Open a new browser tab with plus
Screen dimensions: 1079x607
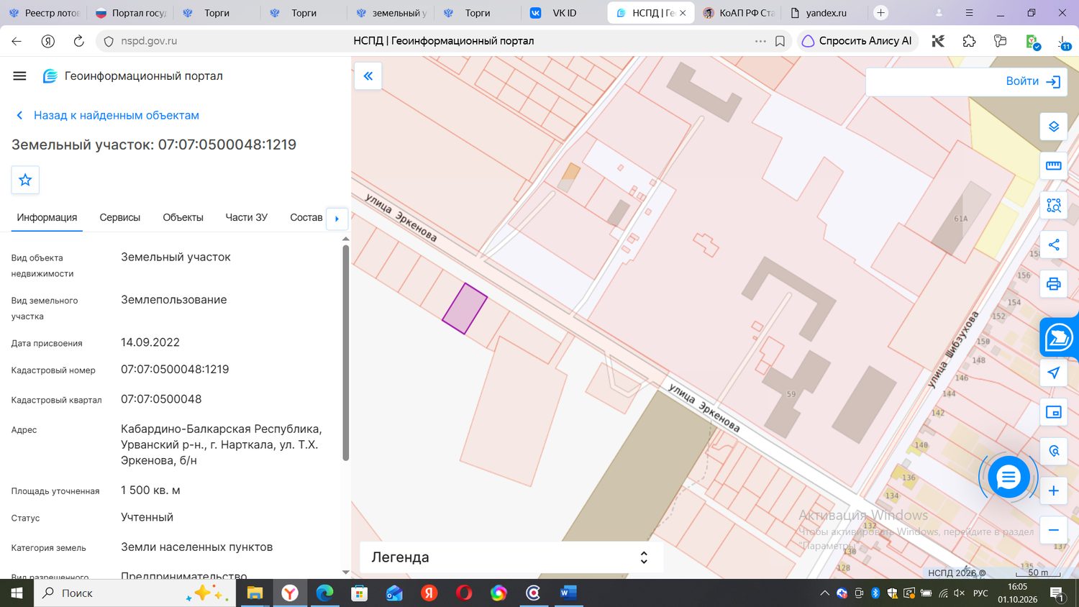(880, 13)
